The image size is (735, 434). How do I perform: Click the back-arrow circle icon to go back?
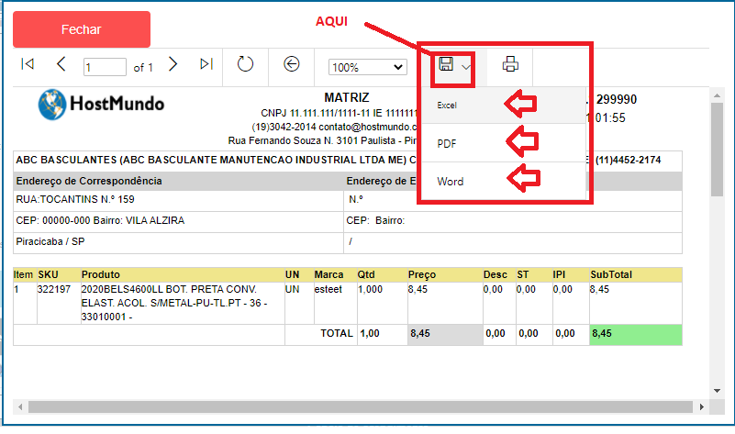(x=292, y=63)
